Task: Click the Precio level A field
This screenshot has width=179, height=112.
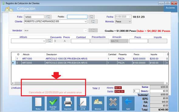Action: (67, 41)
